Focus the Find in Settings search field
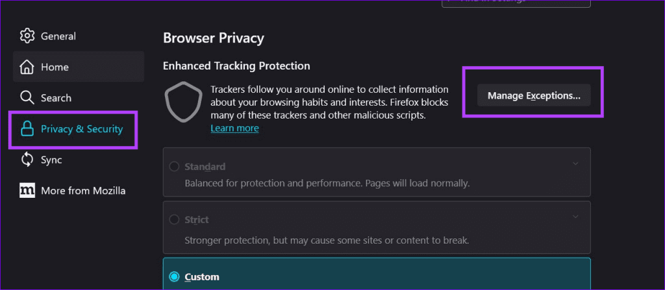 516,2
